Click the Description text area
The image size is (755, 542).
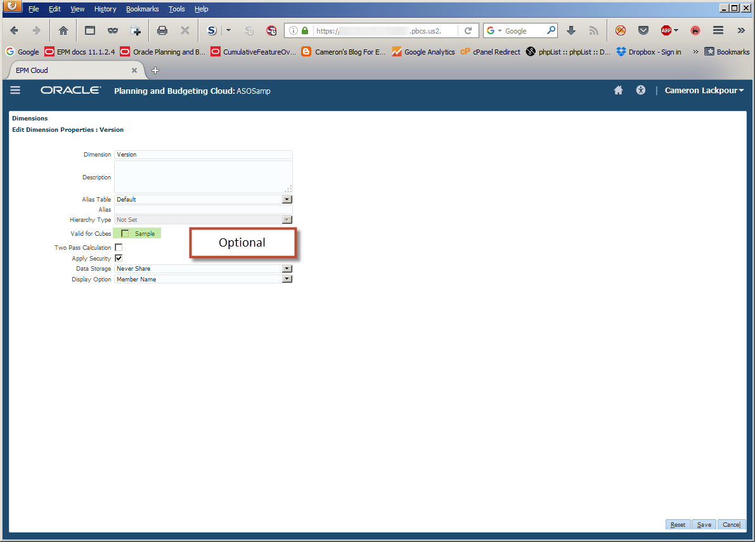tap(203, 177)
